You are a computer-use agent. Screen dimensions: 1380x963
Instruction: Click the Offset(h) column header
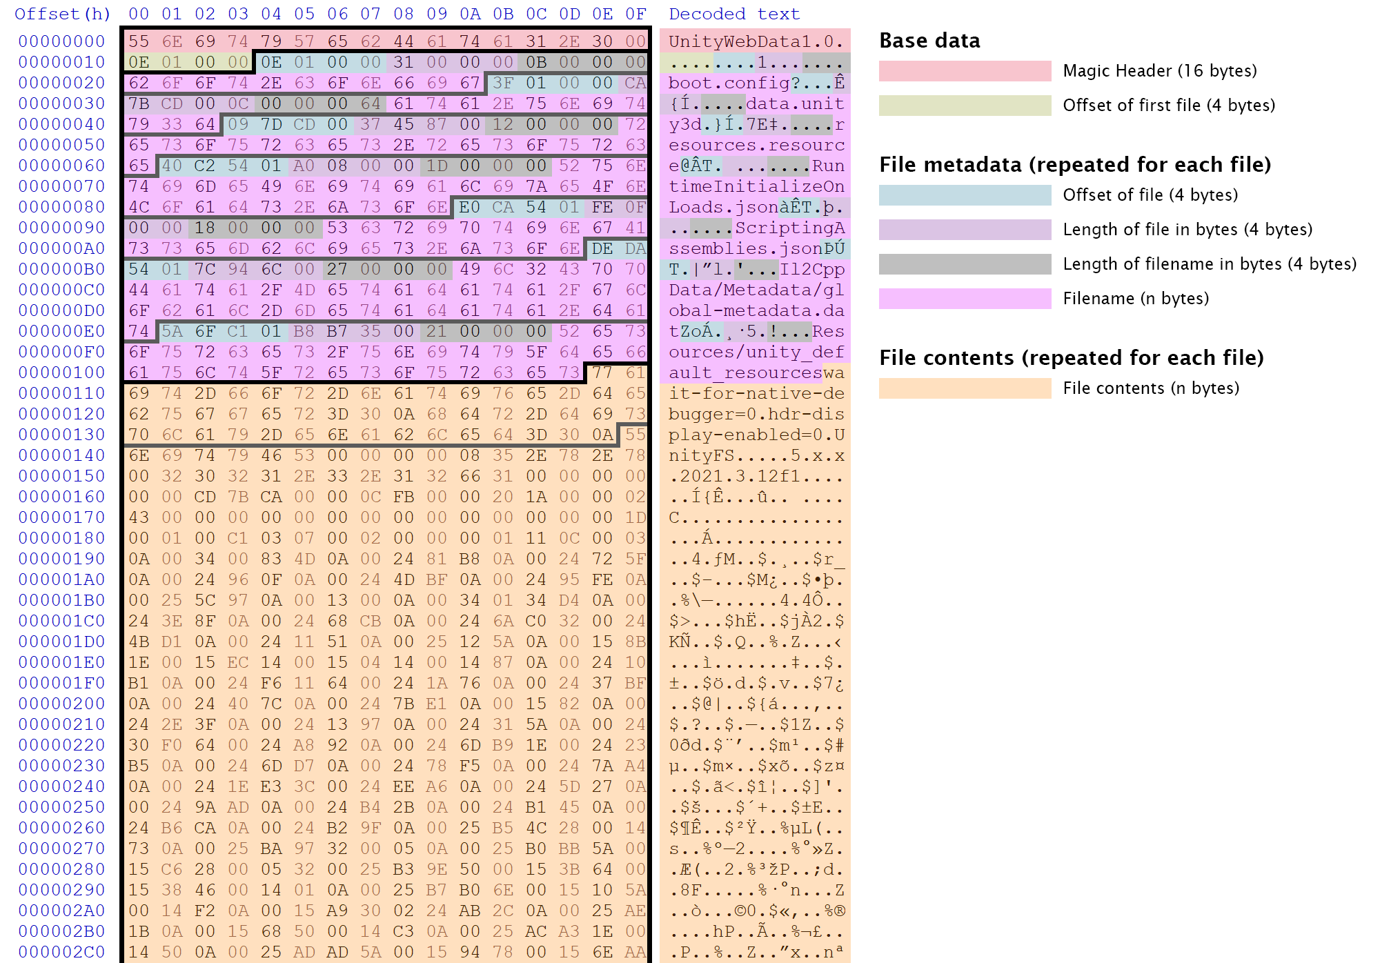click(x=62, y=14)
